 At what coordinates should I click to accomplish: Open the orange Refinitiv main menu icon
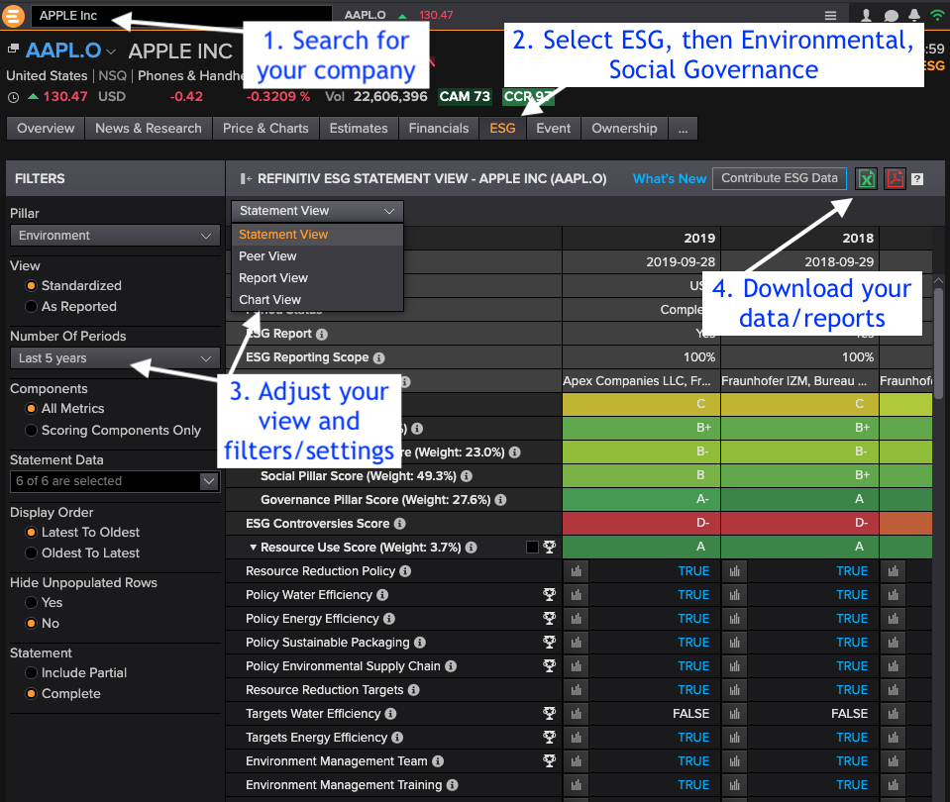pyautogui.click(x=13, y=16)
